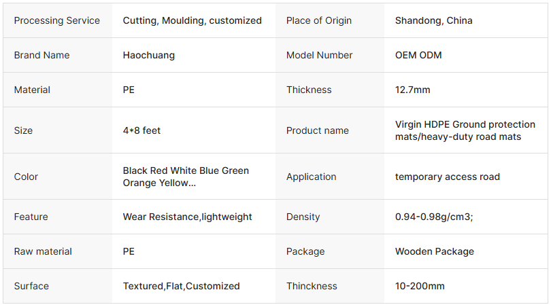Click the truncated Color list value

coord(186,177)
